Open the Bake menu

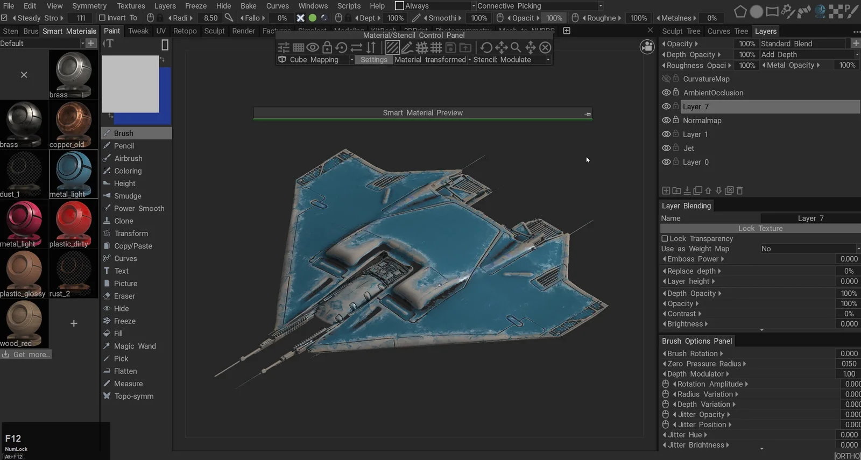click(248, 6)
